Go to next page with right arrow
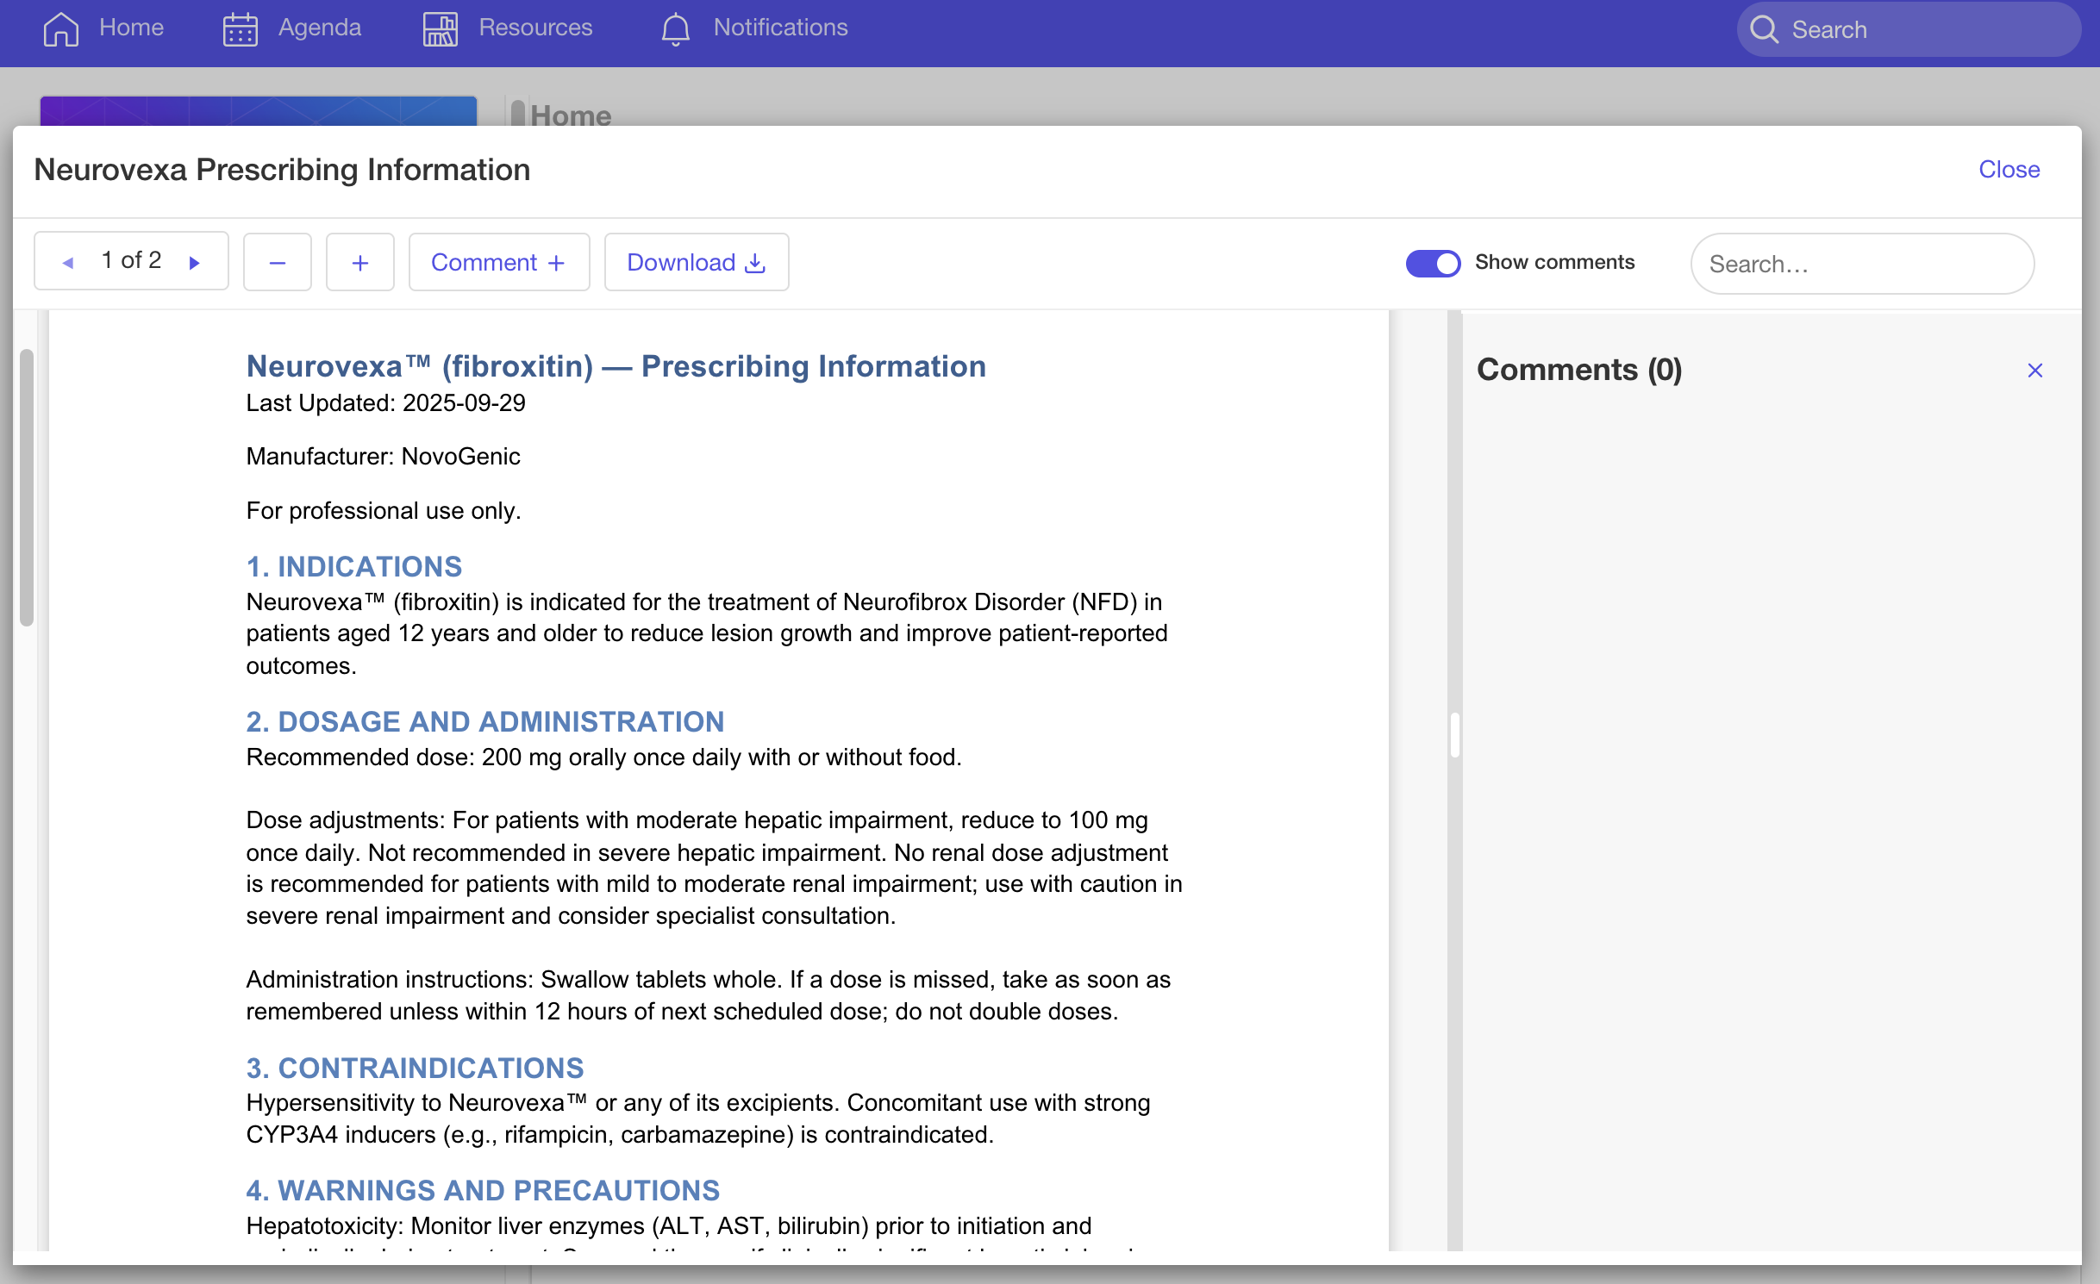Screen dimensions: 2100x1284 tap(194, 261)
